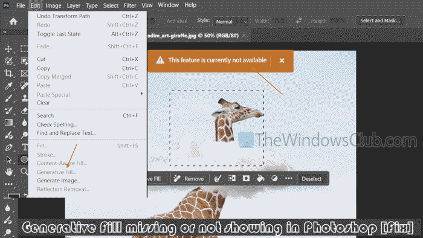Select the Quick Selection tool
Image resolution: width=423 pixels, height=238 pixels.
[x=8, y=61]
